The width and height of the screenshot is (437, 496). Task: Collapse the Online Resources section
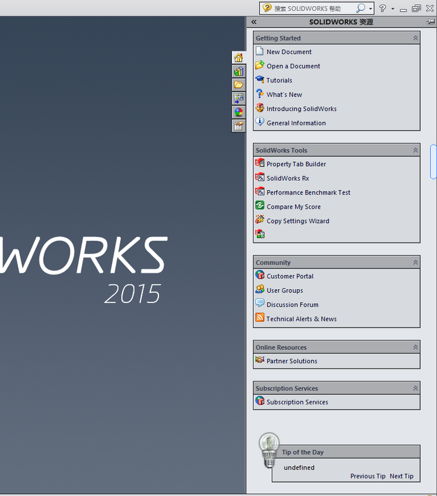click(416, 347)
